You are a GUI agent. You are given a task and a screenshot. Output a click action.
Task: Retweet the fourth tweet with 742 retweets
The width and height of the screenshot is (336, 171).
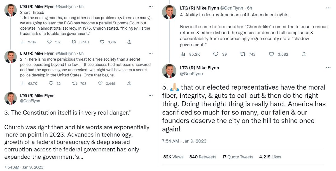(243, 54)
